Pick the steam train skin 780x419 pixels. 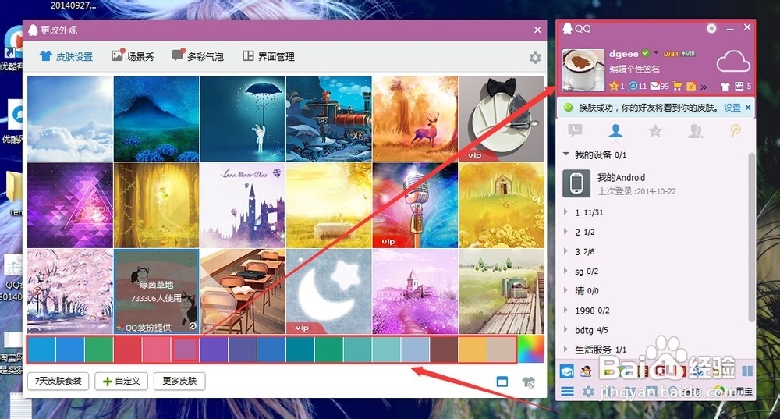point(329,119)
